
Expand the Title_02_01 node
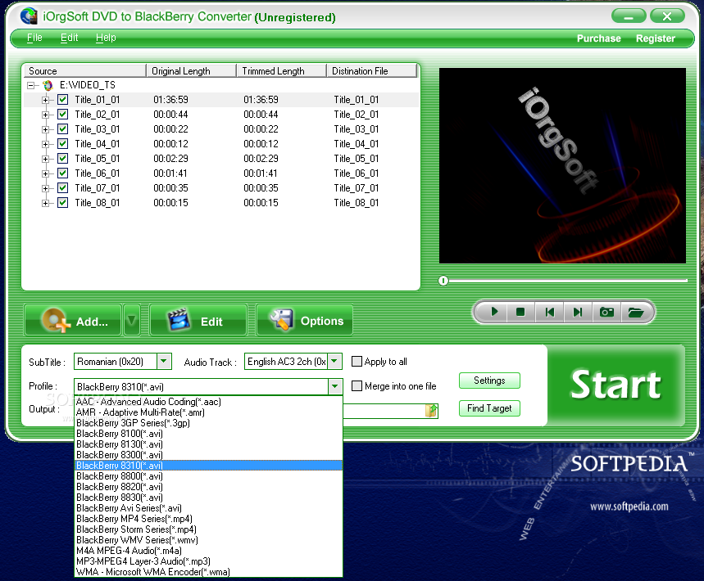click(45, 115)
